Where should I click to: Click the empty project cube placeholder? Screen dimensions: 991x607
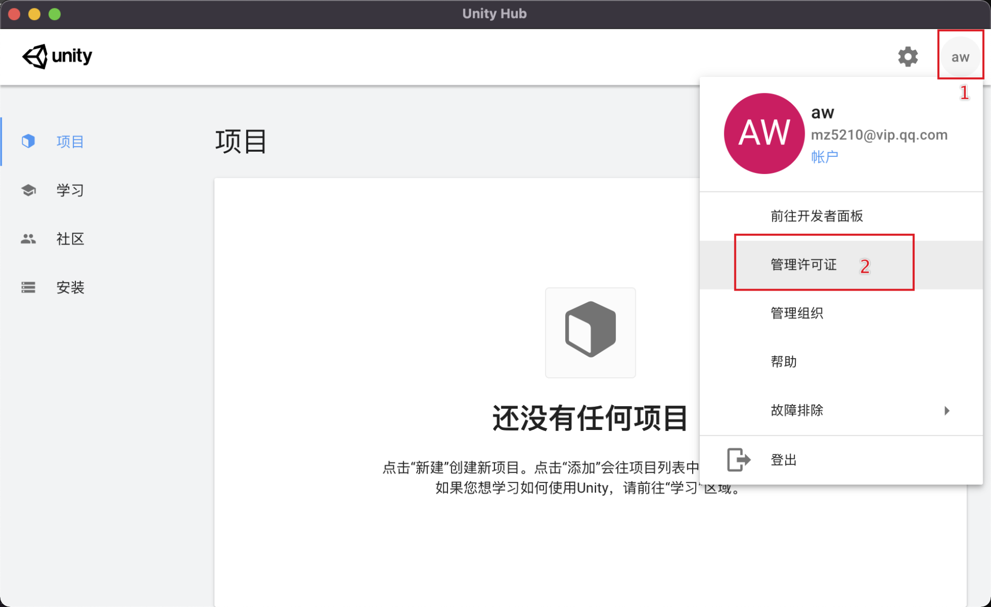[590, 332]
